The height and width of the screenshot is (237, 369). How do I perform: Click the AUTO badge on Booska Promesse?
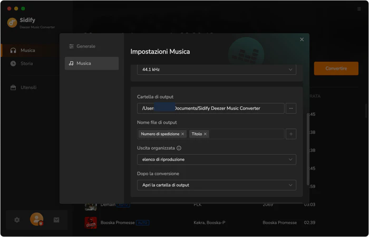(143, 223)
